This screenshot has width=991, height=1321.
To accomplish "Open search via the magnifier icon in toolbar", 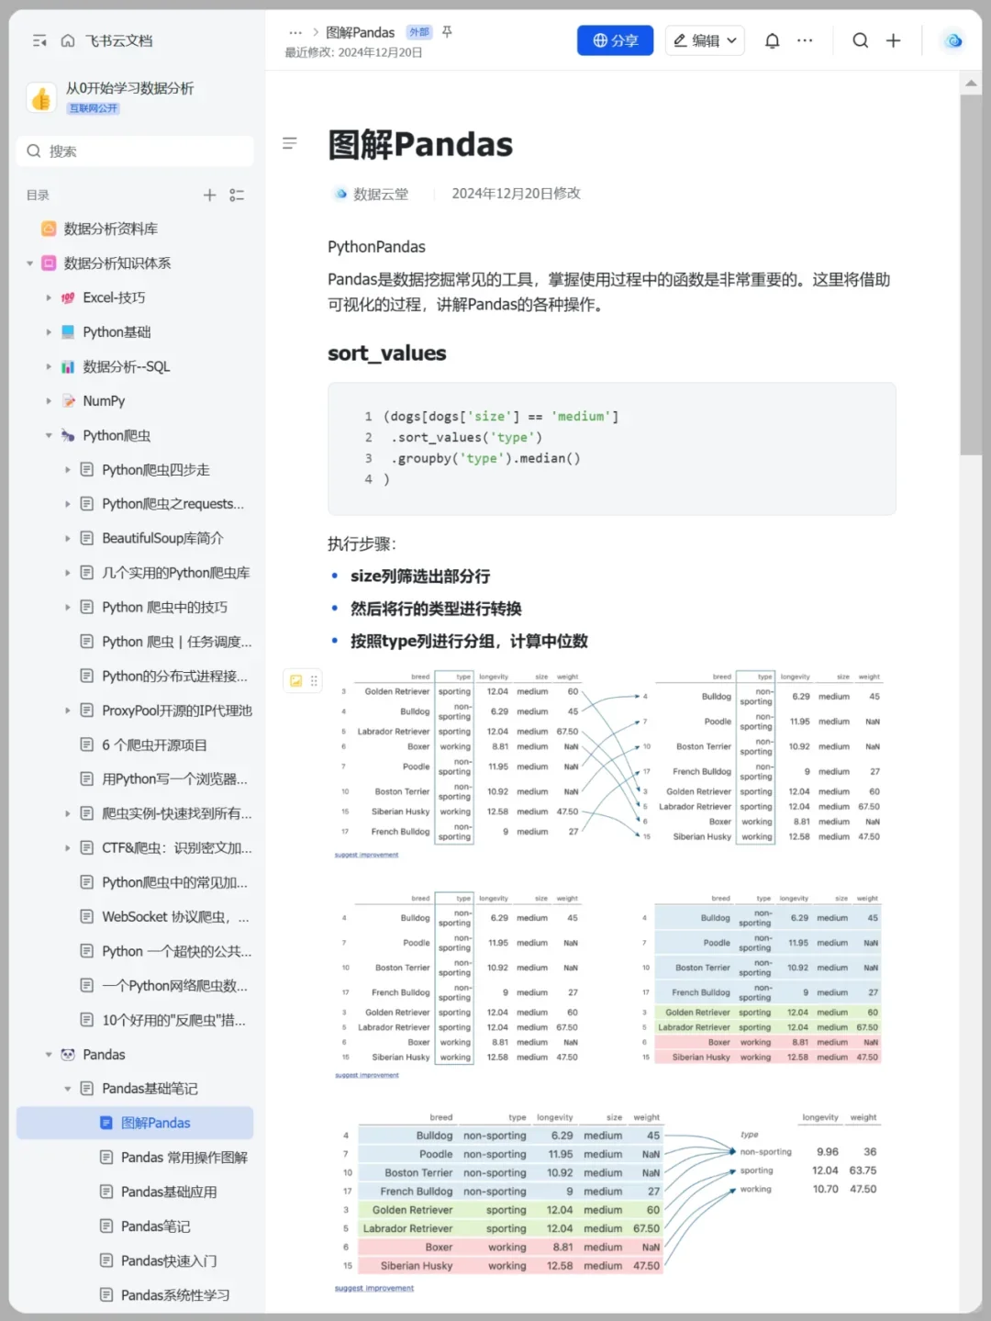I will [860, 40].
